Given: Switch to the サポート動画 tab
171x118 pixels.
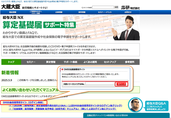Looking at the screenshot, I should pos(70,62).
